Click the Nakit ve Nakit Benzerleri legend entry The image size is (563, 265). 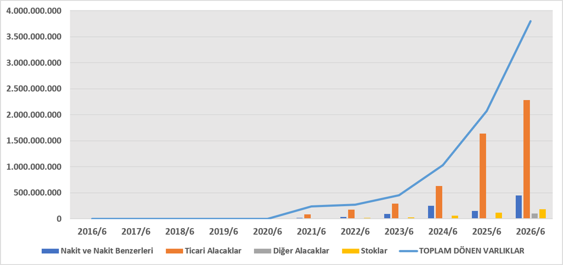pos(98,251)
